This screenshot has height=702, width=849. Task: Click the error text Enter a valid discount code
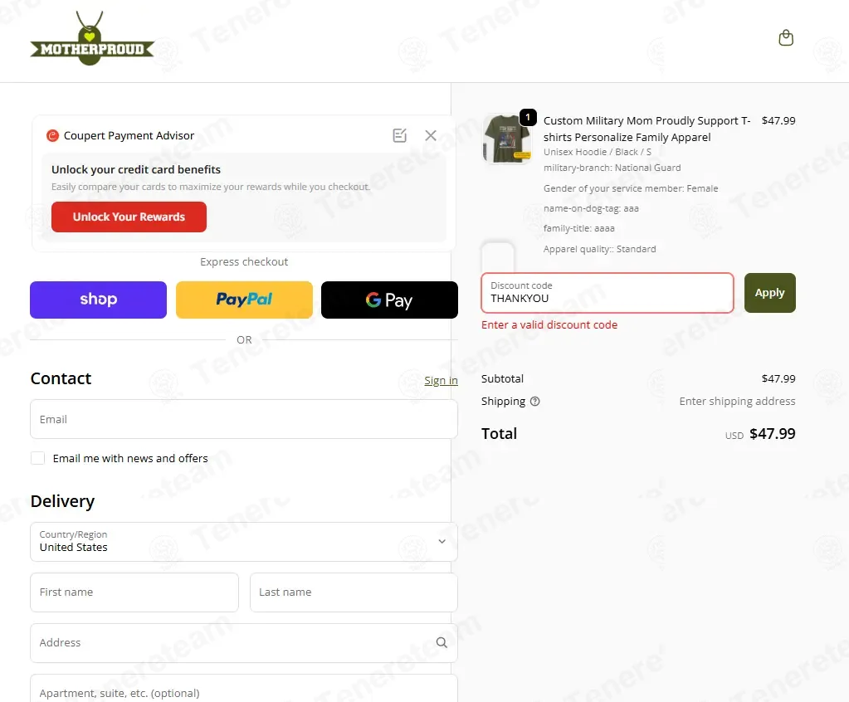[x=549, y=324]
